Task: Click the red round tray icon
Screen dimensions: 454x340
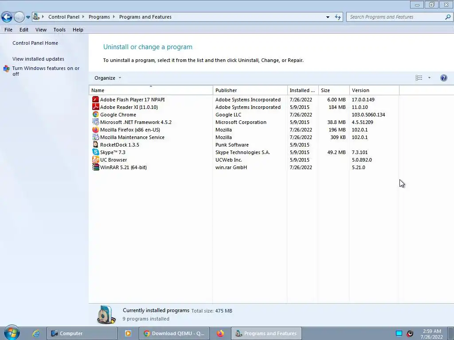Action: click(x=410, y=334)
